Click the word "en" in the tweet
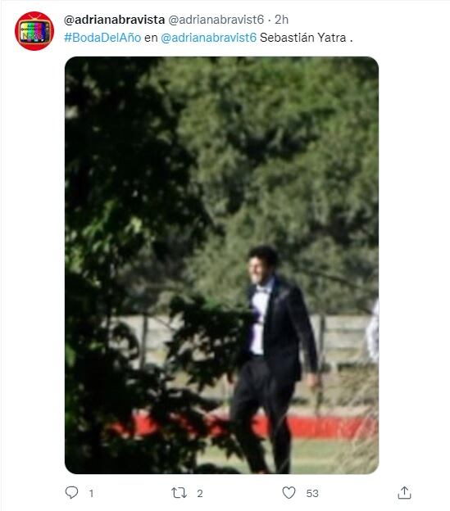The image size is (450, 511). click(x=151, y=38)
